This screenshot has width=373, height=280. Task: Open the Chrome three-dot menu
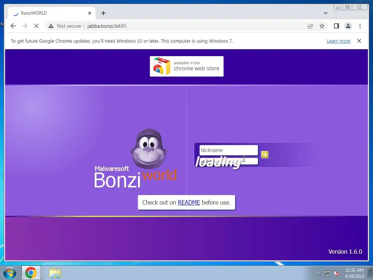360,26
